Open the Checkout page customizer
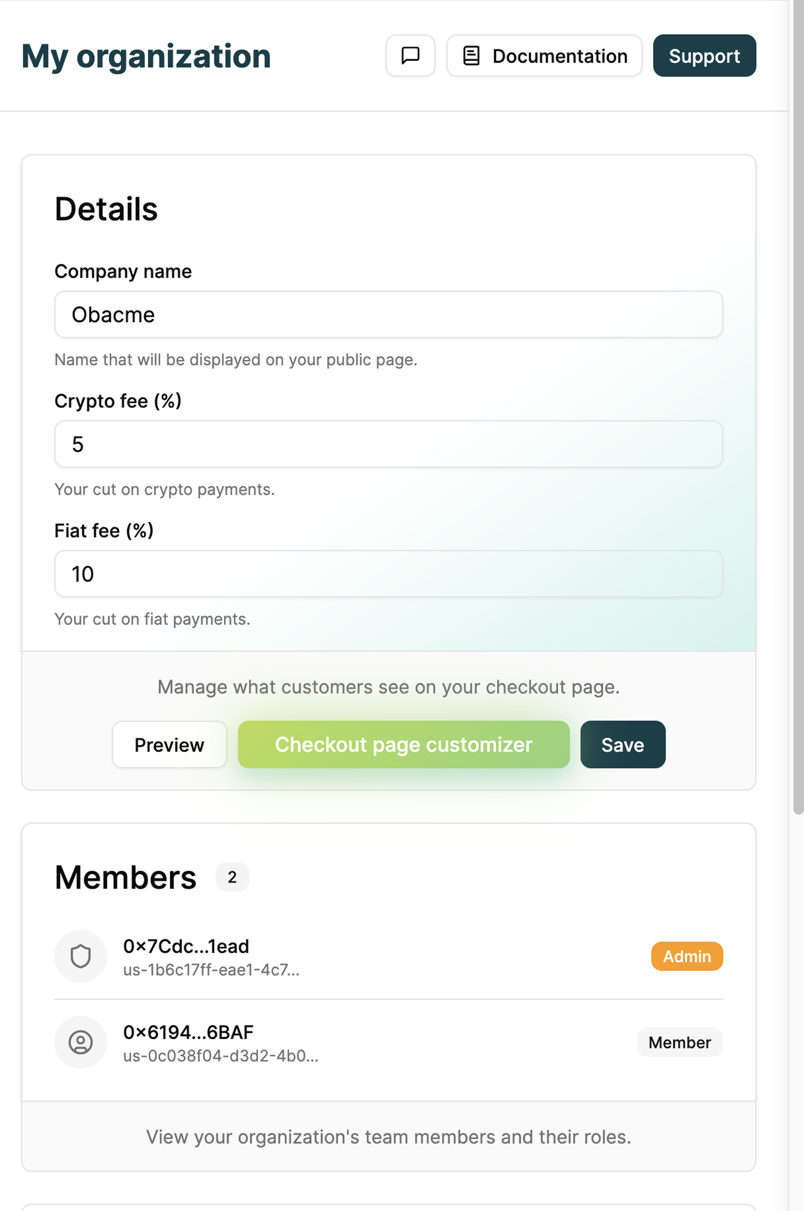804x1211 pixels. [x=404, y=745]
